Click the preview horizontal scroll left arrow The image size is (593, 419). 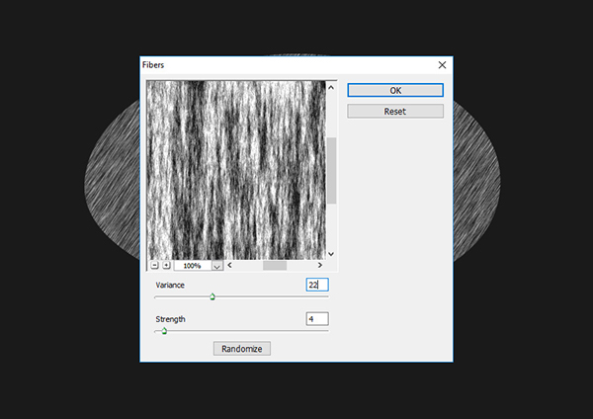pyautogui.click(x=230, y=266)
